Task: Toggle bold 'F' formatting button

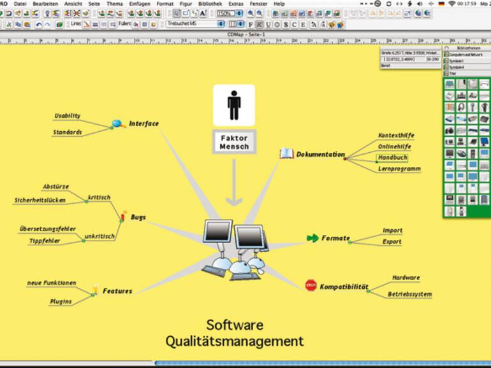Action: pos(251,24)
